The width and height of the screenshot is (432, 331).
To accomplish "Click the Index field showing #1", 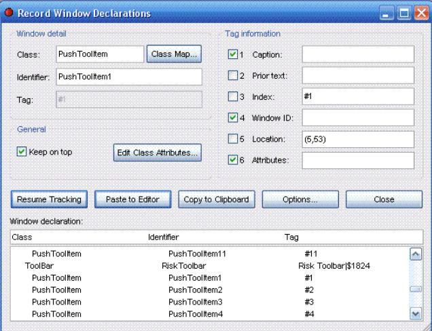I will (x=358, y=96).
